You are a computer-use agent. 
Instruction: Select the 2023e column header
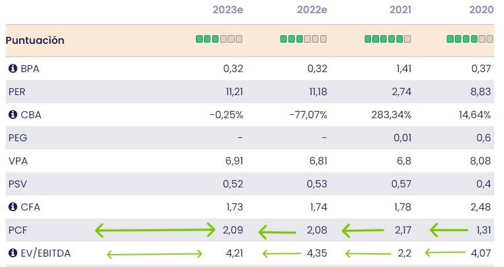coord(228,10)
